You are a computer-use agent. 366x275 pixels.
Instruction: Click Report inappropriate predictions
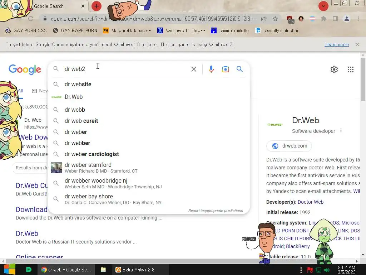pos(216,211)
